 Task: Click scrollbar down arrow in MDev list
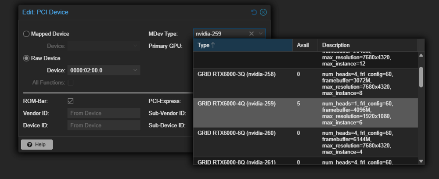[x=421, y=161]
